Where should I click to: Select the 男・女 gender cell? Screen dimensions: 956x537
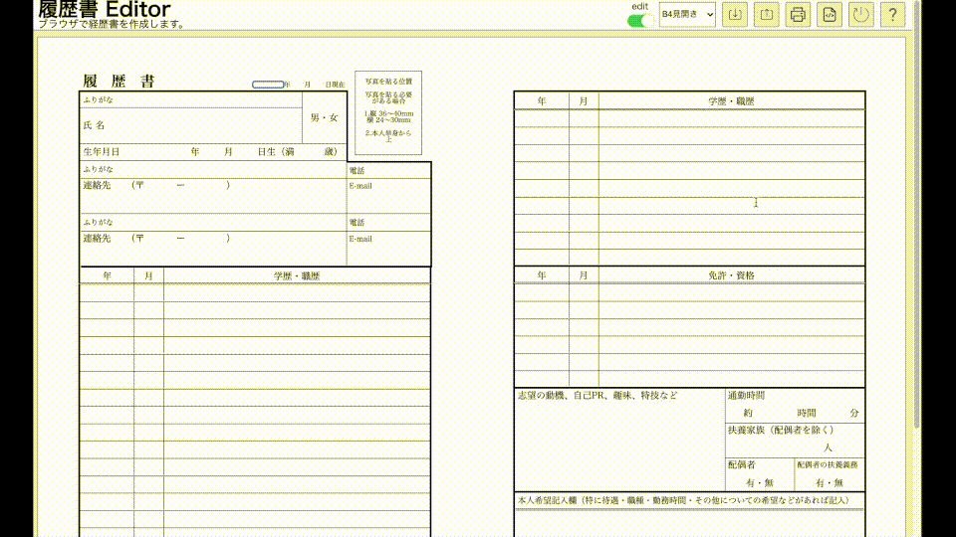[x=324, y=118]
